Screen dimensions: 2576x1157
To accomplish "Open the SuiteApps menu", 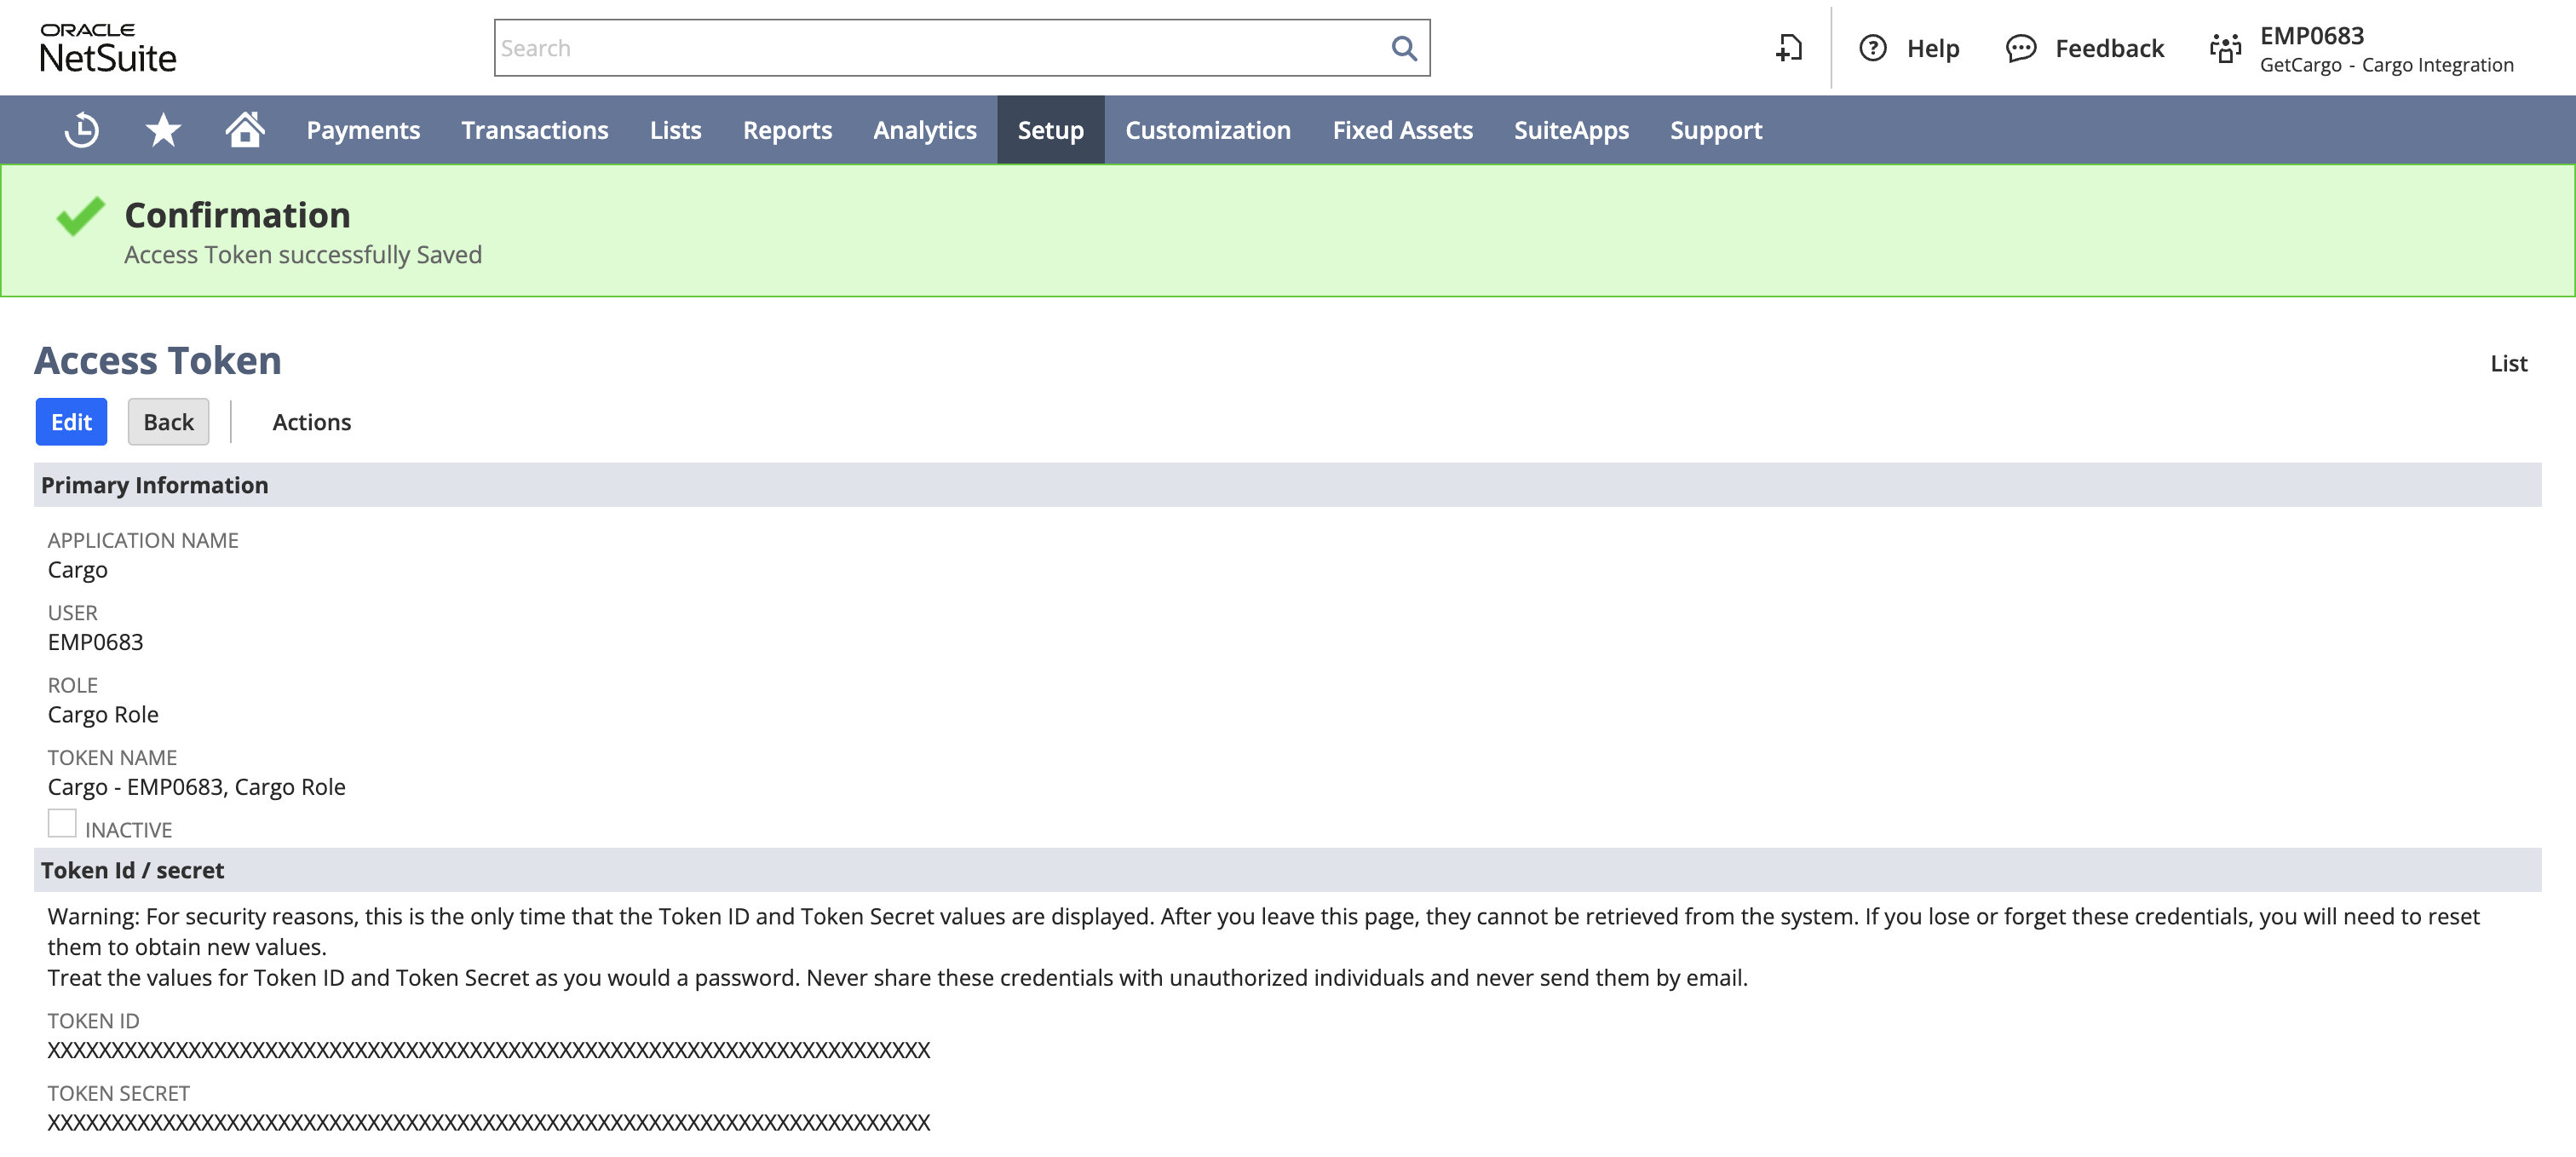I will (x=1571, y=130).
